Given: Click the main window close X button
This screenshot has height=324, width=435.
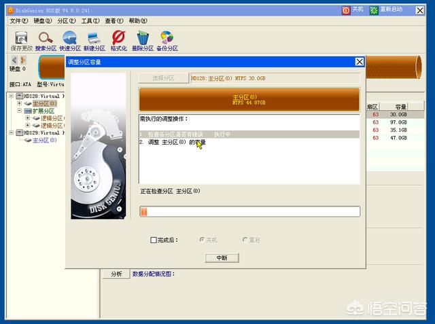Looking at the screenshot, I should coord(420,11).
